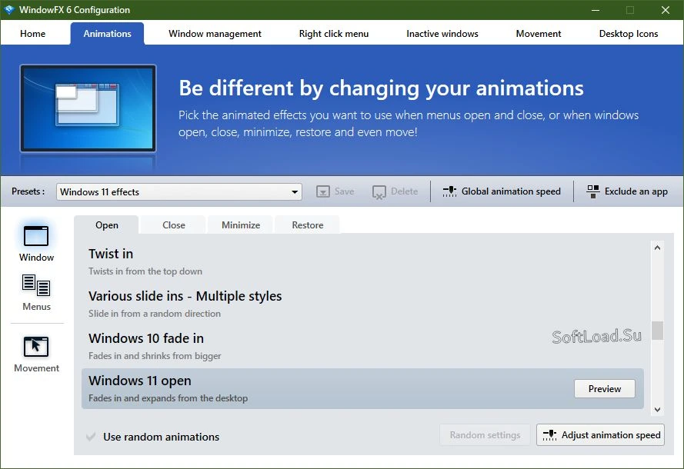The width and height of the screenshot is (684, 469).
Task: Expand presets list with the dropdown arrow
Action: [x=295, y=191]
